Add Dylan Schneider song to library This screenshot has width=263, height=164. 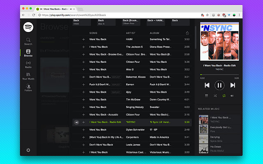point(83,130)
